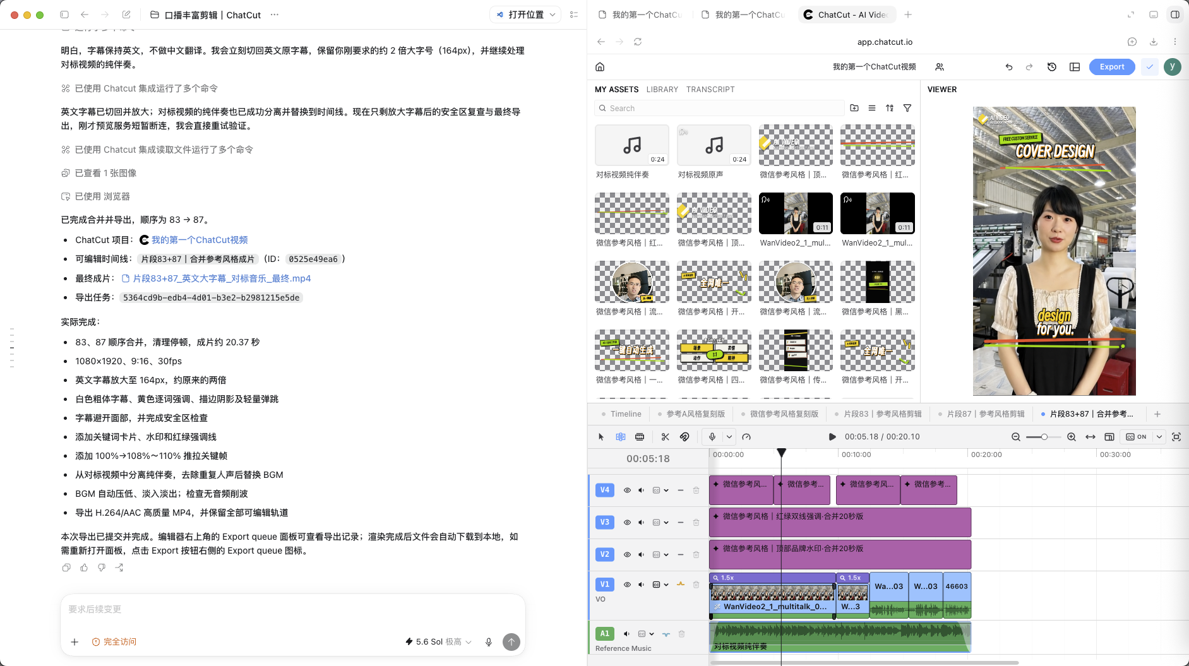This screenshot has height=666, width=1189.
Task: Hide track V2 with the eye icon
Action: pyautogui.click(x=627, y=555)
